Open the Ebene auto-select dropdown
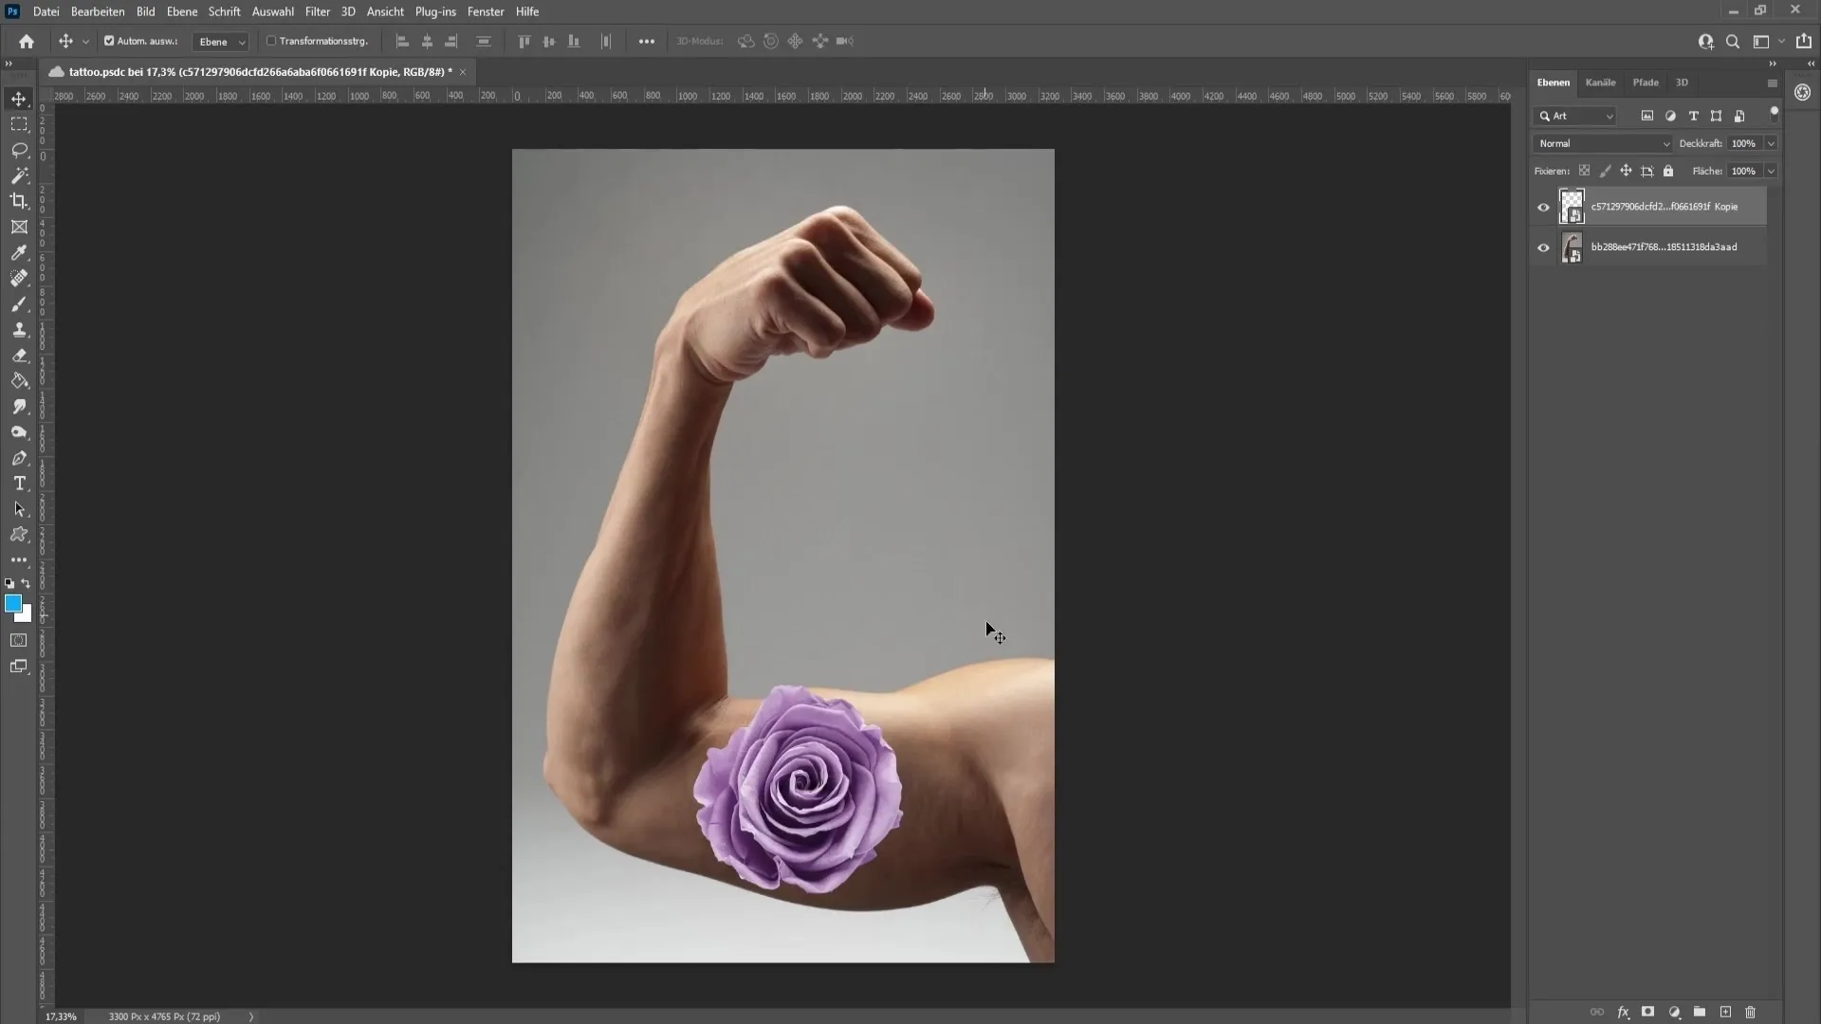This screenshot has height=1024, width=1821. tap(220, 42)
